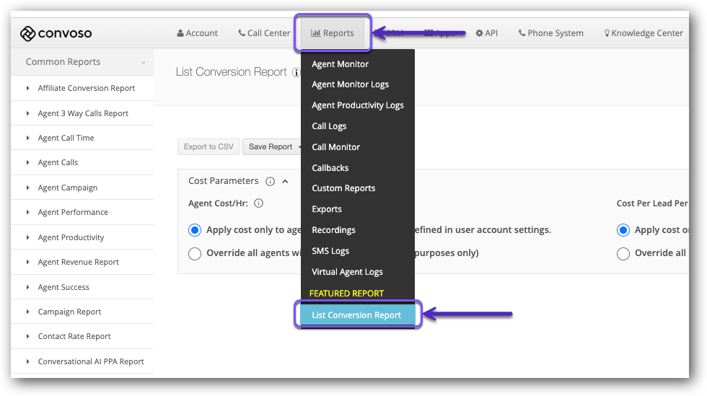707x396 pixels.
Task: Choose Agent Productivity Logs from dropdown
Action: (x=358, y=105)
